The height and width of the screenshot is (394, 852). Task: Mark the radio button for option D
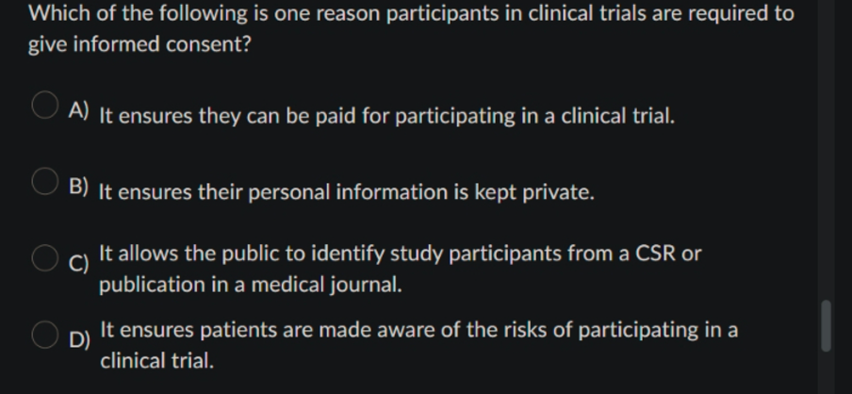(x=44, y=335)
